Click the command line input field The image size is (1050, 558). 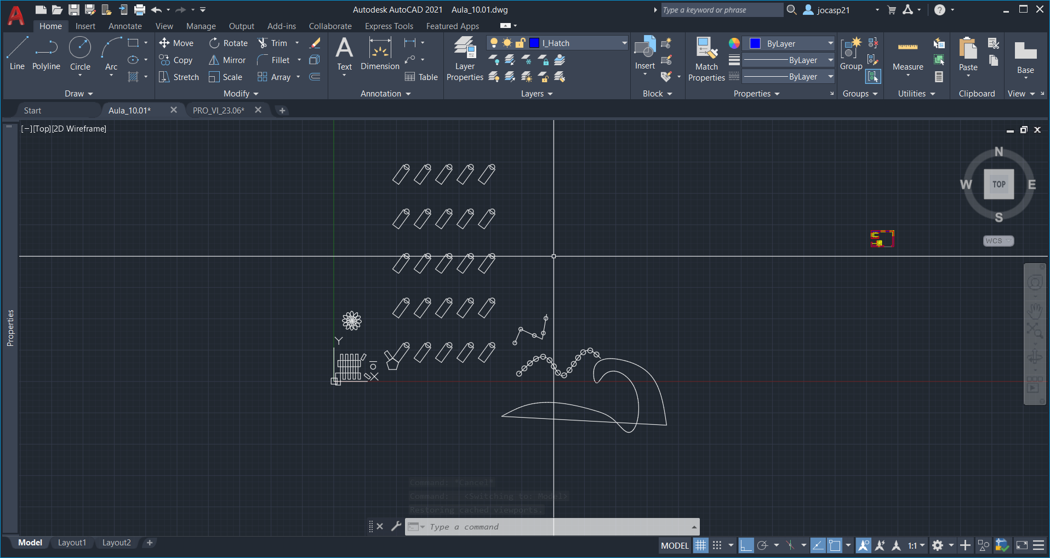(553, 527)
